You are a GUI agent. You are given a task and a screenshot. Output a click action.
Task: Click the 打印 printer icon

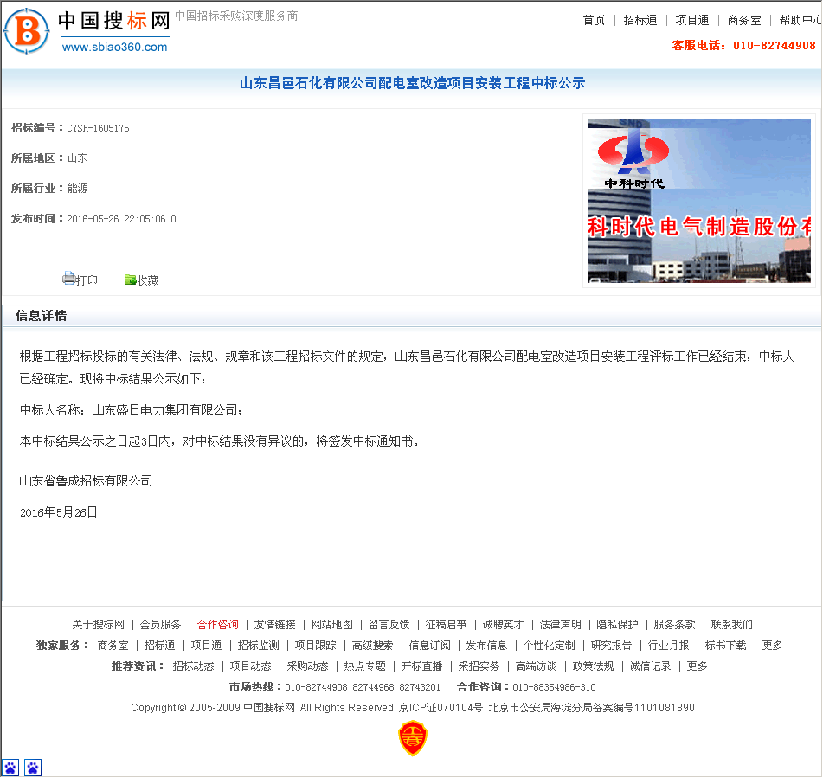(68, 279)
